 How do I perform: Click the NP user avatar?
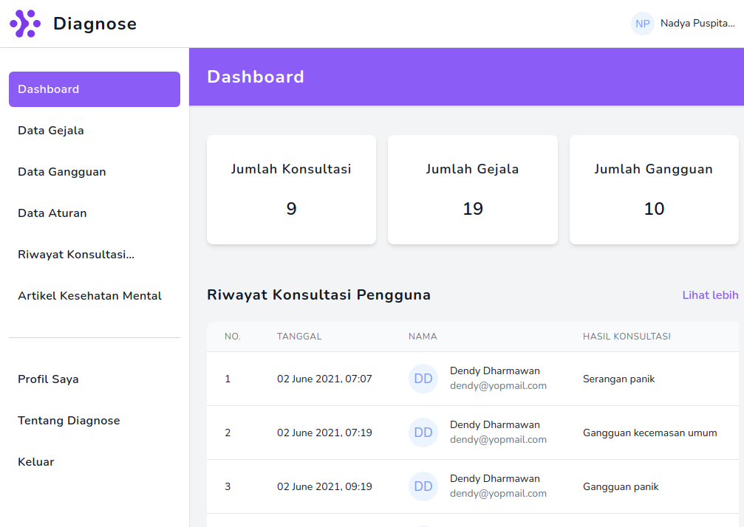click(x=642, y=24)
